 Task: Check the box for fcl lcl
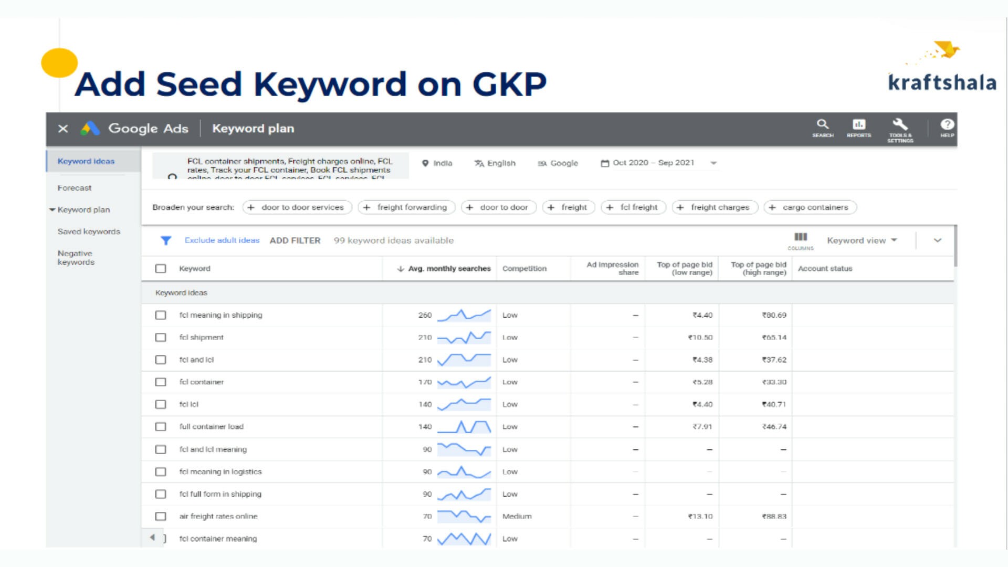click(161, 404)
